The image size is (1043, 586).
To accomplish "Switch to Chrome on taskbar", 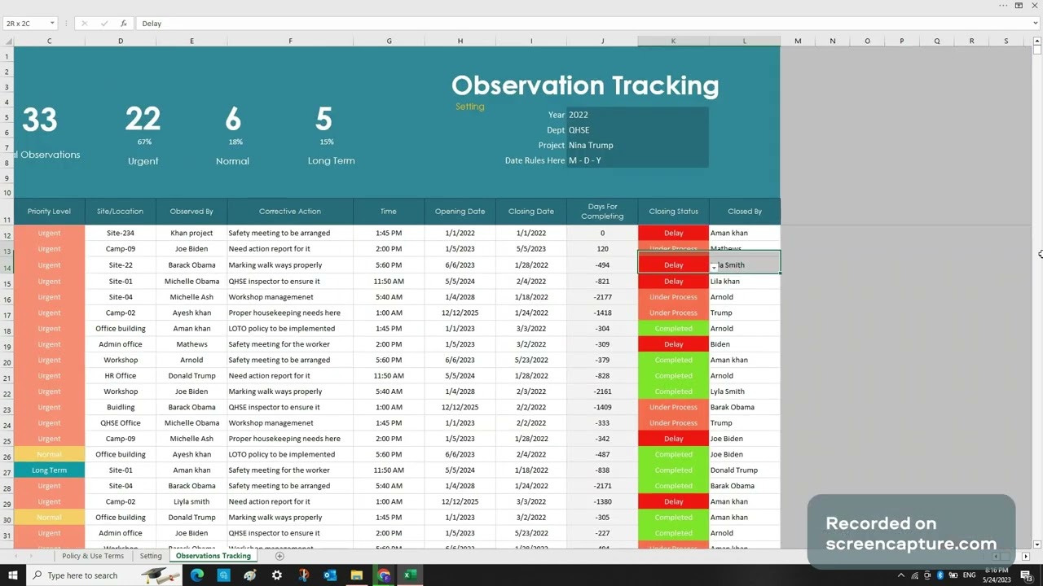I will (x=384, y=575).
